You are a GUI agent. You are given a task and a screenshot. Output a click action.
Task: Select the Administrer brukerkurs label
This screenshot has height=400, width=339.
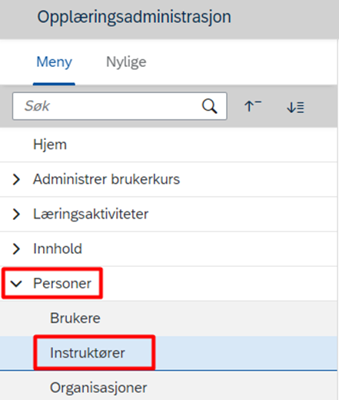click(106, 179)
